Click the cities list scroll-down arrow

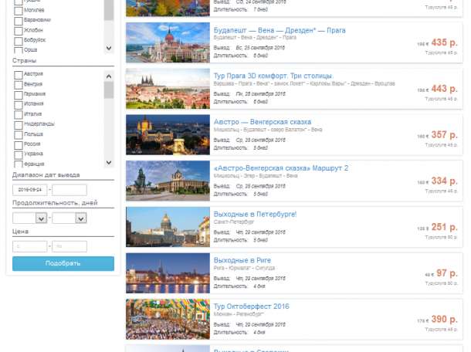tap(109, 48)
